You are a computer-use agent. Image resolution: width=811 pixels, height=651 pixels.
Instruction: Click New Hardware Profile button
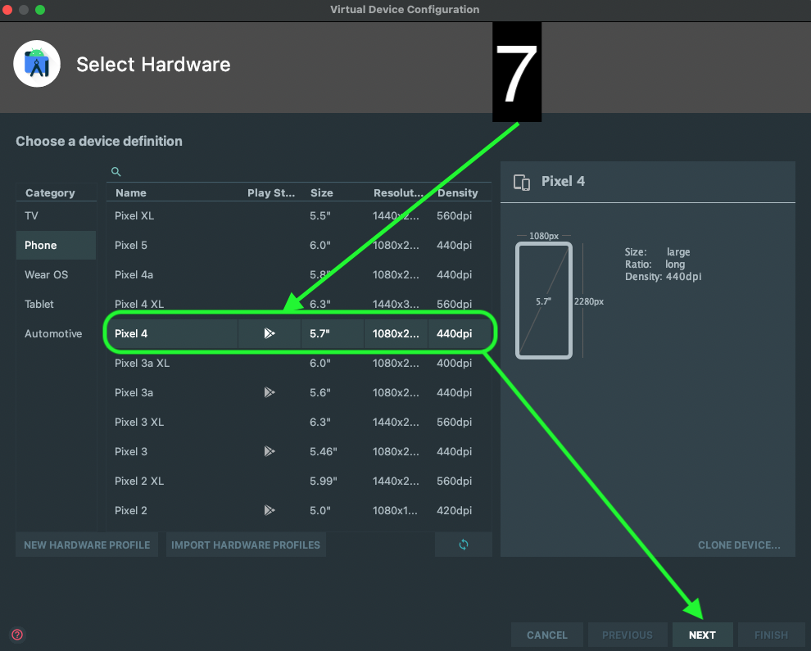click(87, 545)
